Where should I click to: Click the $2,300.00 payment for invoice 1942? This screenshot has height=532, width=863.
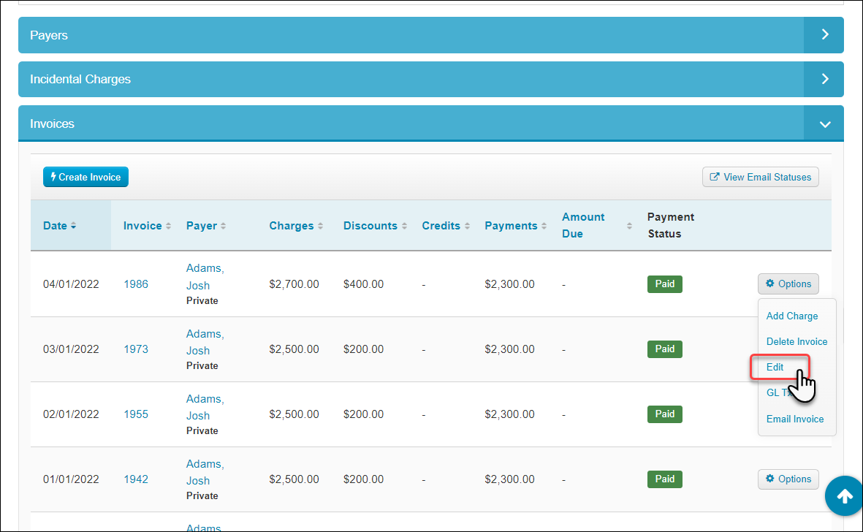pyautogui.click(x=509, y=479)
